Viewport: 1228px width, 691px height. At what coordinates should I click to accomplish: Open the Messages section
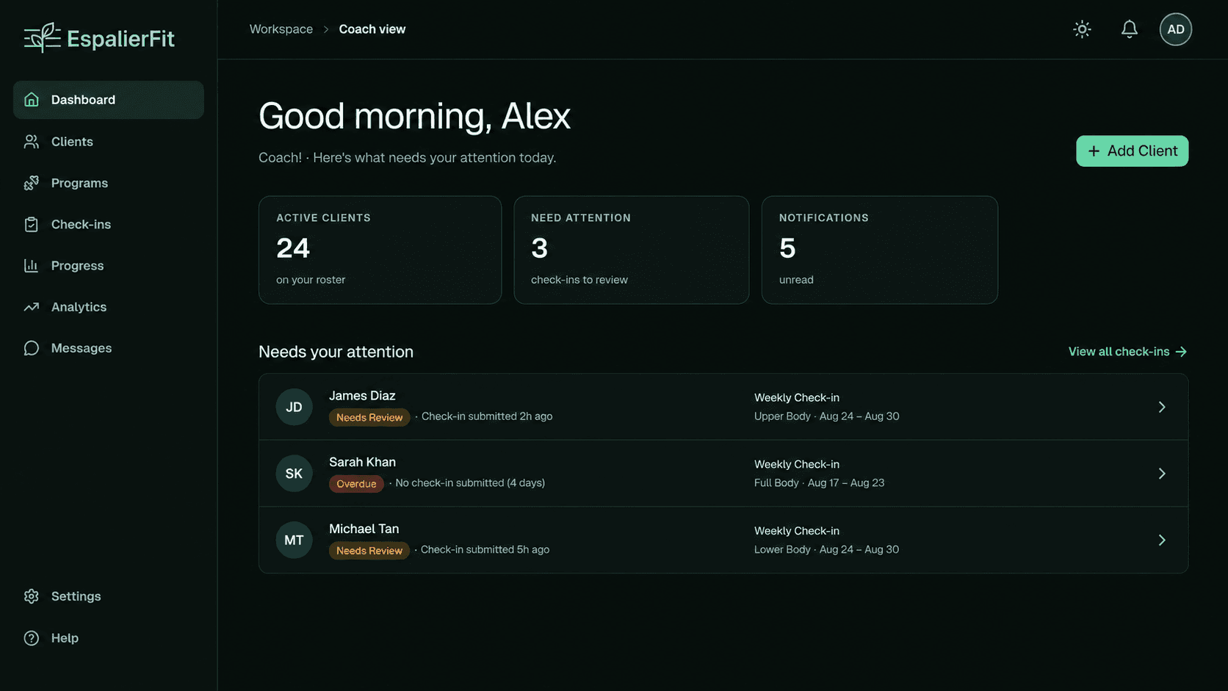(109, 348)
